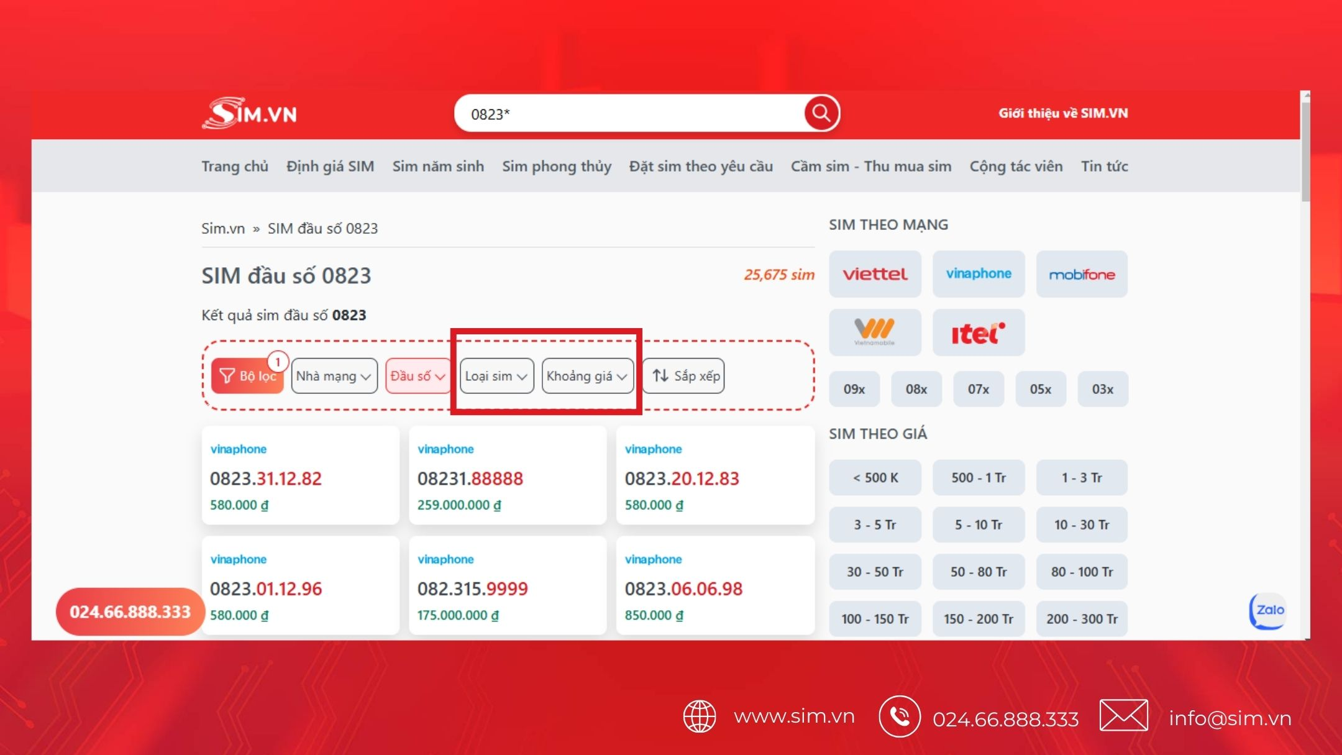Click the 259.000.000 đ price text
The height and width of the screenshot is (755, 1342).
(459, 505)
